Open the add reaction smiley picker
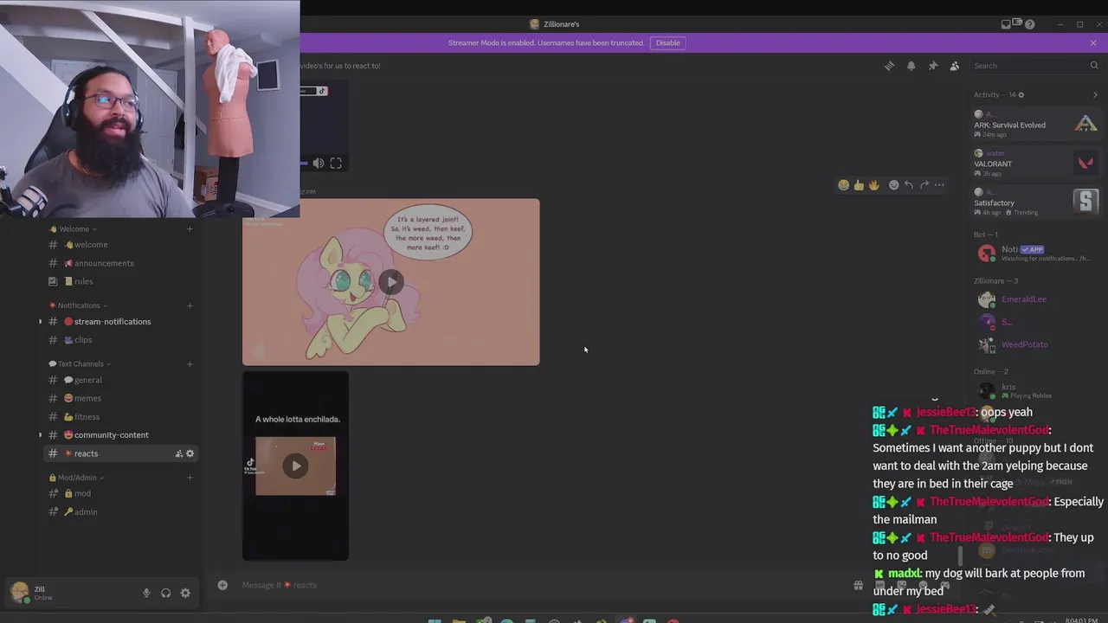This screenshot has height=623, width=1108. tap(894, 184)
